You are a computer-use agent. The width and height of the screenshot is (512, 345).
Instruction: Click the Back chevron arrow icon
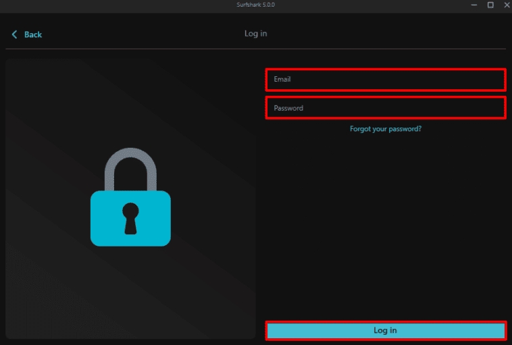(14, 34)
